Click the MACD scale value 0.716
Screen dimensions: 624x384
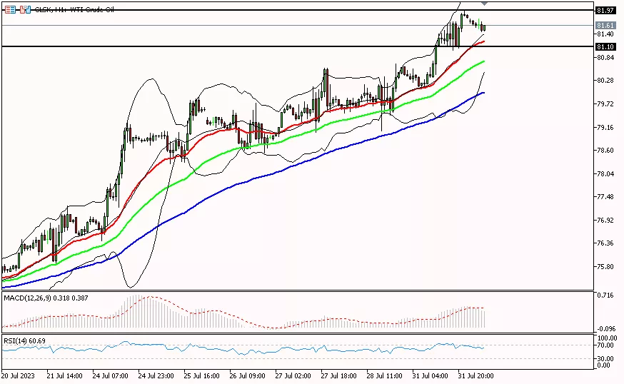click(x=605, y=295)
